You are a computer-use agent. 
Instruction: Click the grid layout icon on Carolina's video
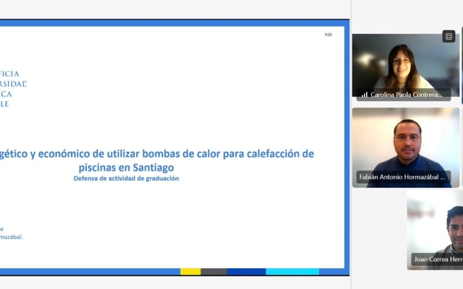coord(448,36)
